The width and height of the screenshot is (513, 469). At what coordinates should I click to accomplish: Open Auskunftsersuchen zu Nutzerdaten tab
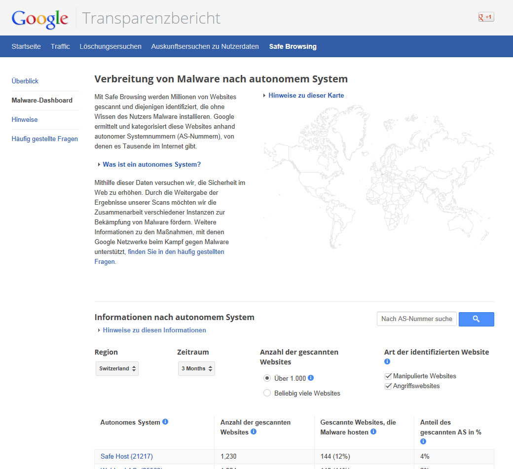pyautogui.click(x=205, y=46)
